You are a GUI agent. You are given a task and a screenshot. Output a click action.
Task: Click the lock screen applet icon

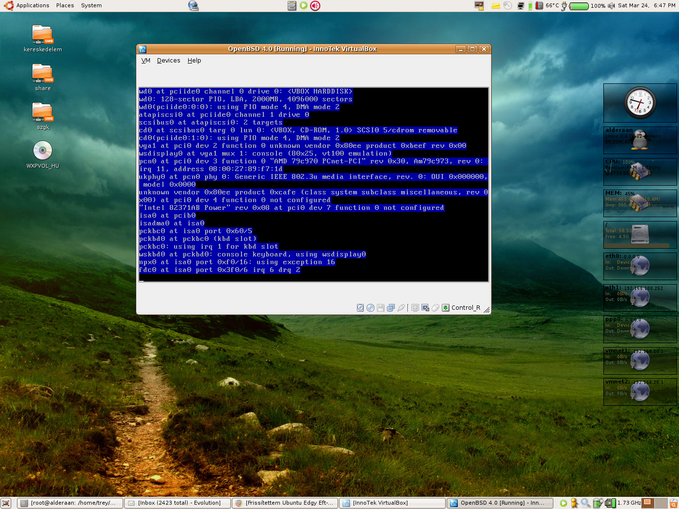(x=479, y=6)
